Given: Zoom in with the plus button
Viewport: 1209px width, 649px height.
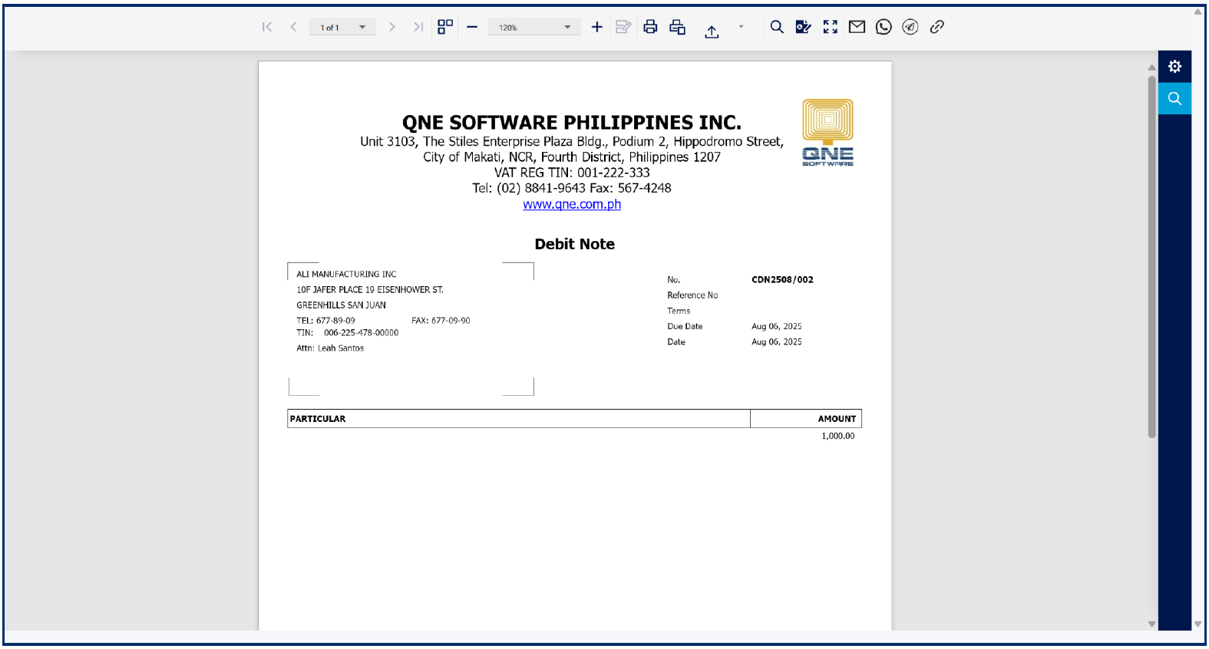Looking at the screenshot, I should pos(597,27).
